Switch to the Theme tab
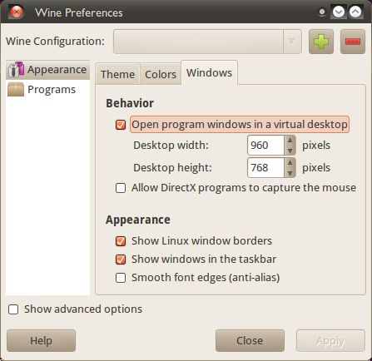This screenshot has height=361, width=372. pyautogui.click(x=117, y=74)
